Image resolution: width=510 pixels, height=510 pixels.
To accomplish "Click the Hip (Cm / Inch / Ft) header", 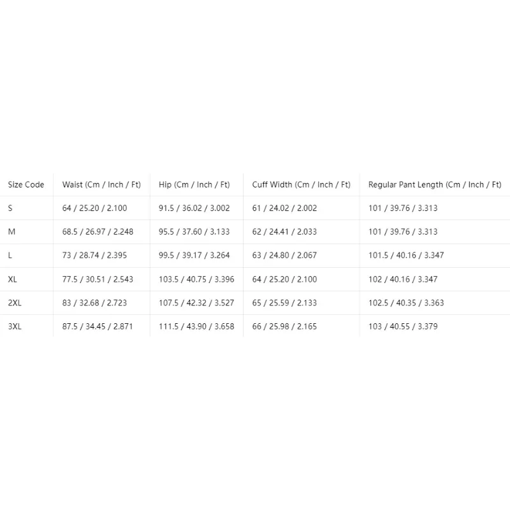I will (x=194, y=185).
